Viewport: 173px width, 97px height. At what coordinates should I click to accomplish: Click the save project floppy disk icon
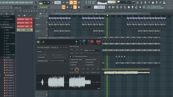pyautogui.click(x=153, y=2)
